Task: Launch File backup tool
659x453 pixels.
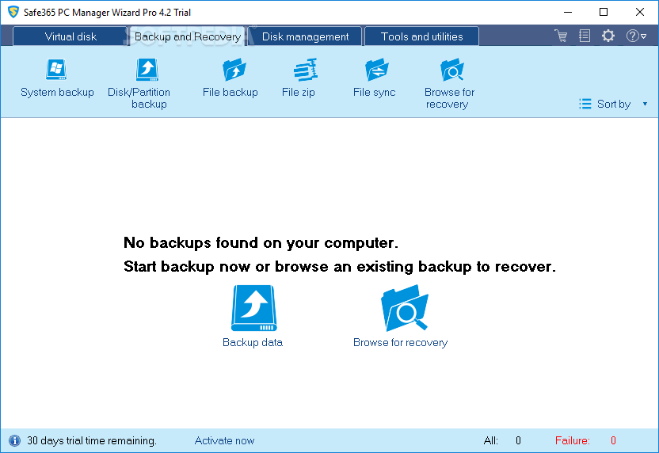Action: pyautogui.click(x=234, y=70)
